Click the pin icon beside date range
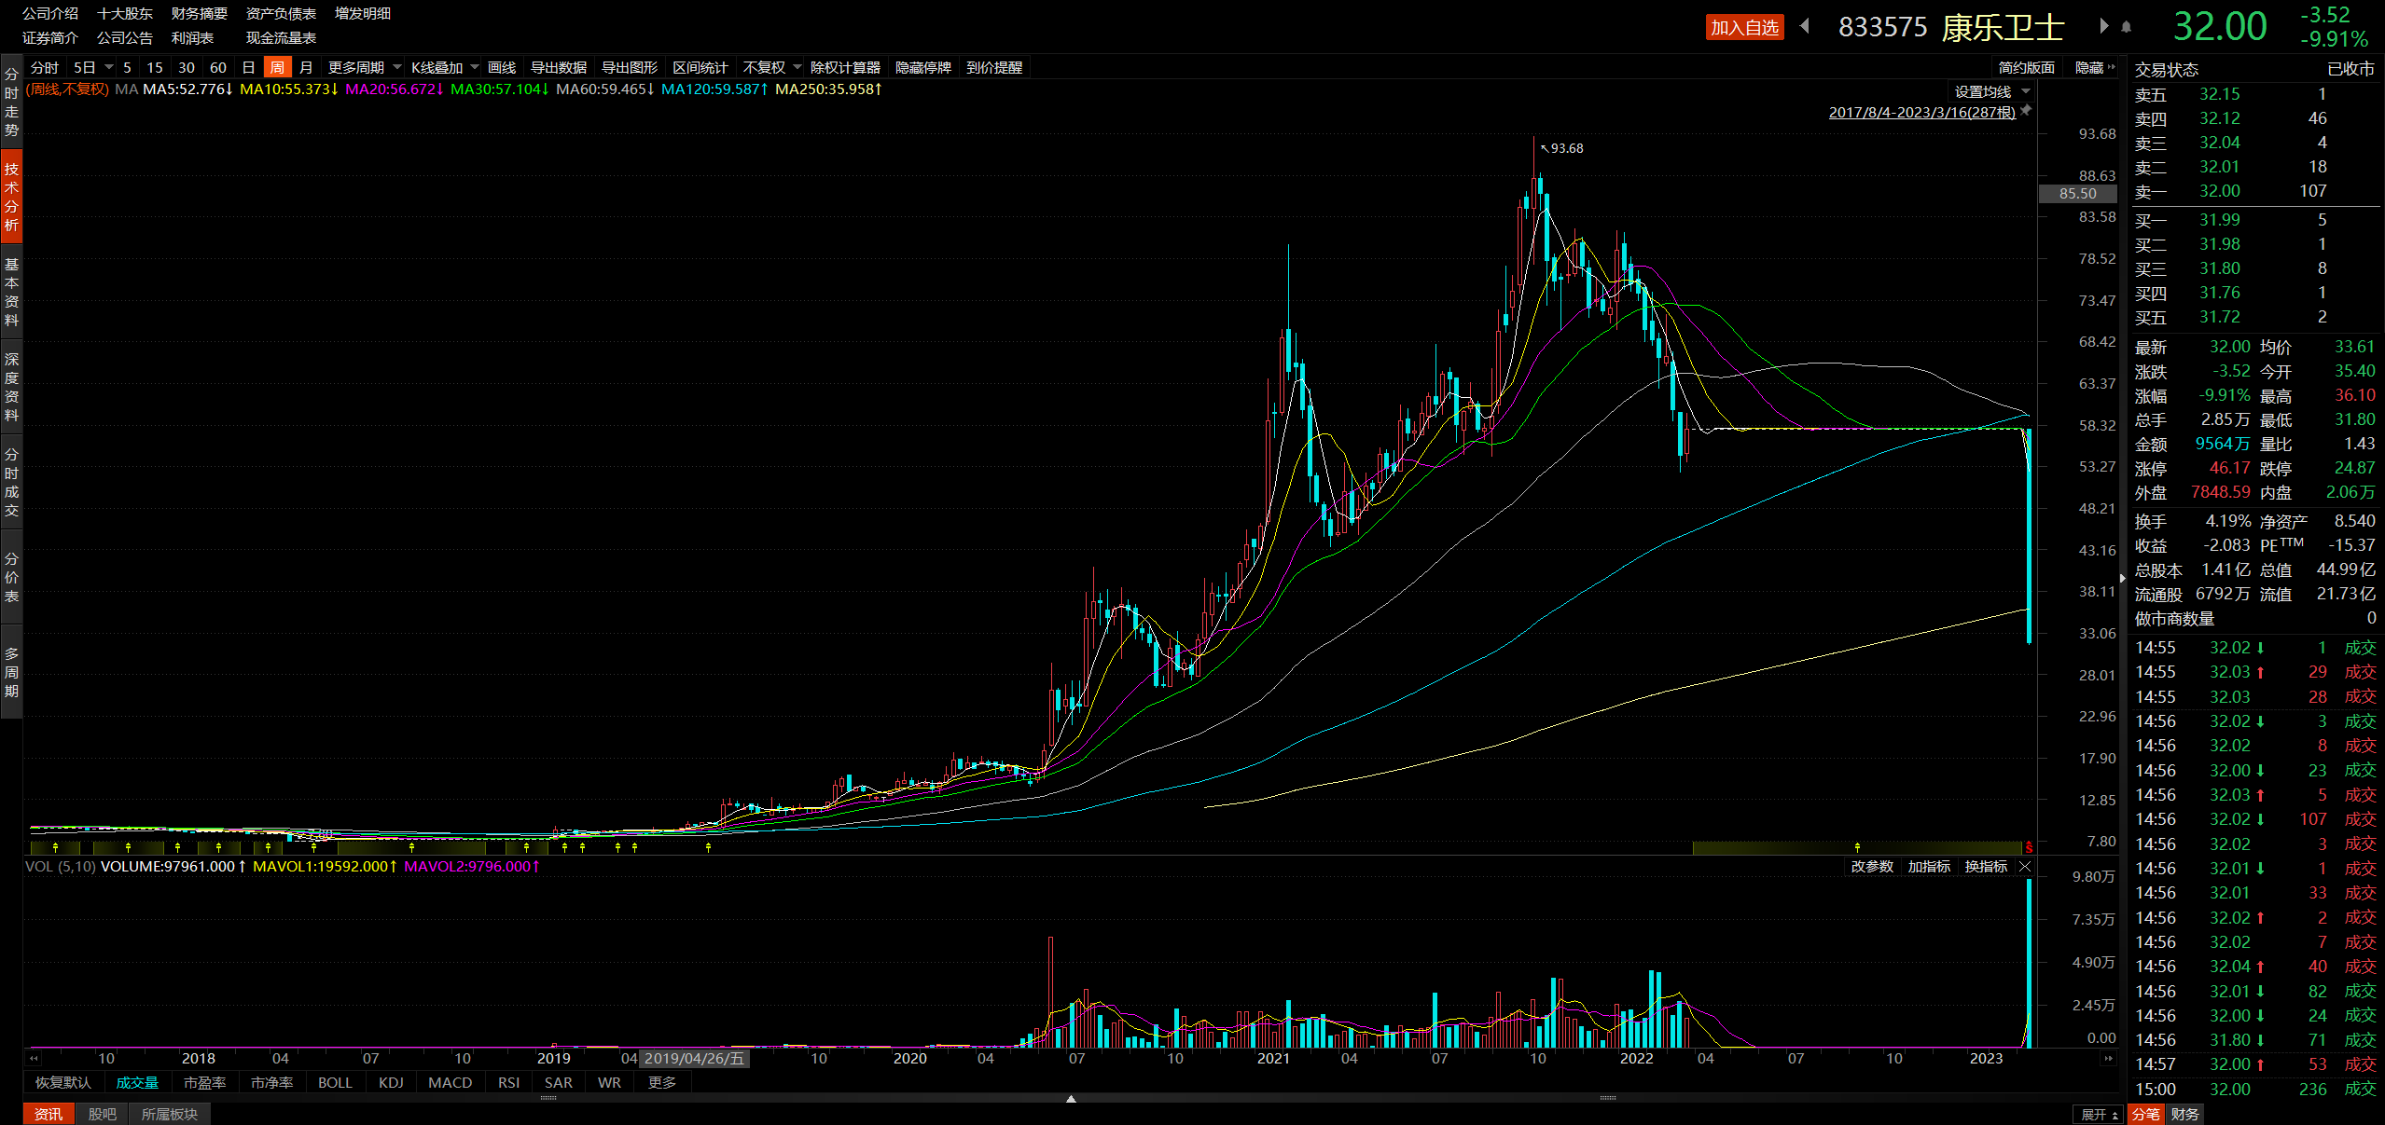Viewport: 2385px width, 1125px height. pos(2026,111)
